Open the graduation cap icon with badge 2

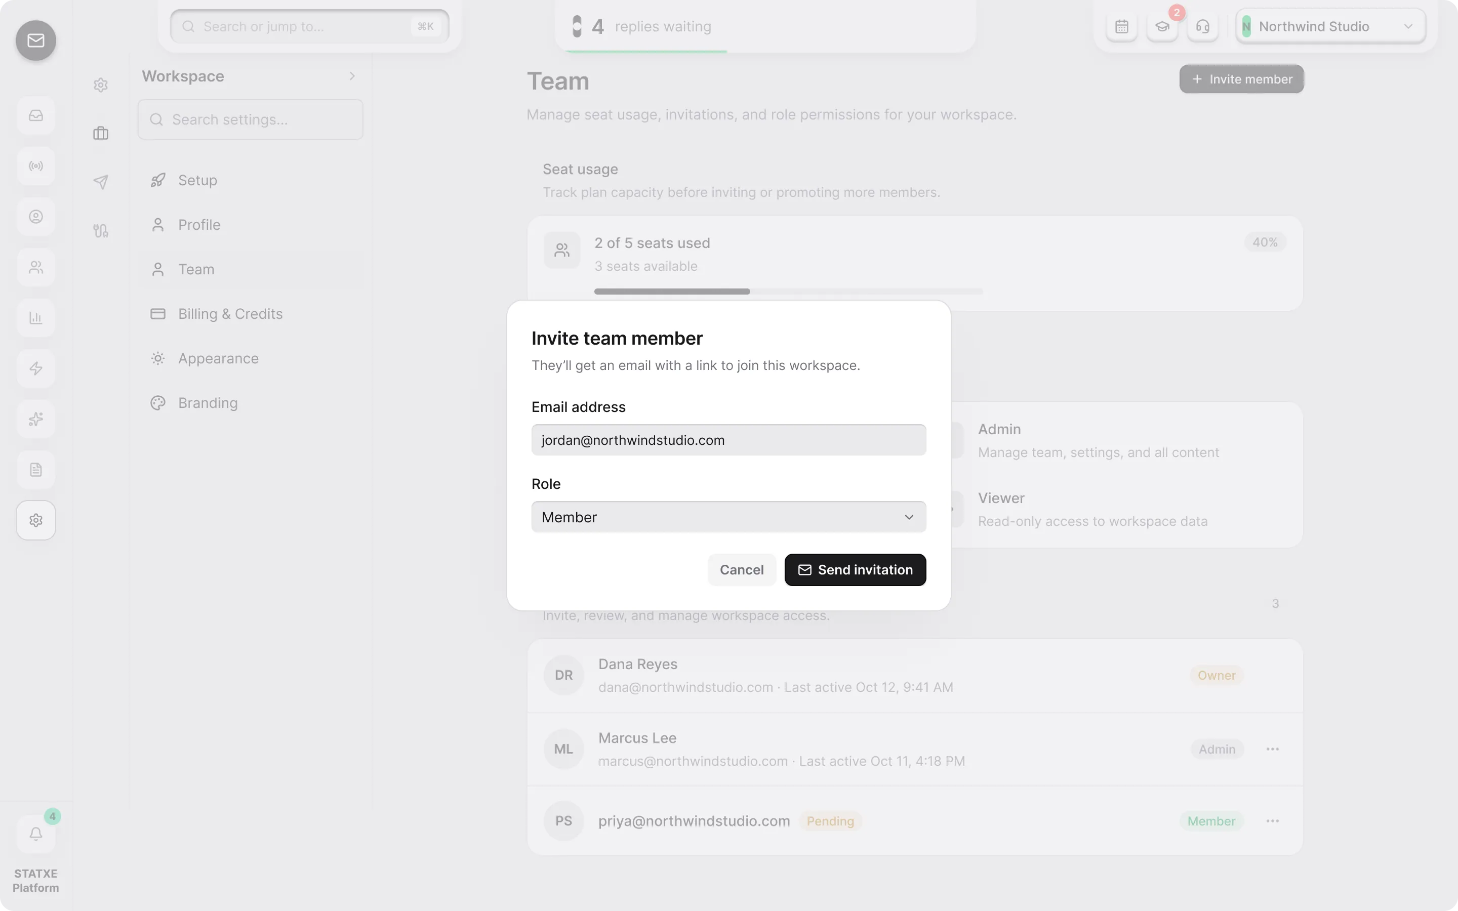coord(1162,26)
